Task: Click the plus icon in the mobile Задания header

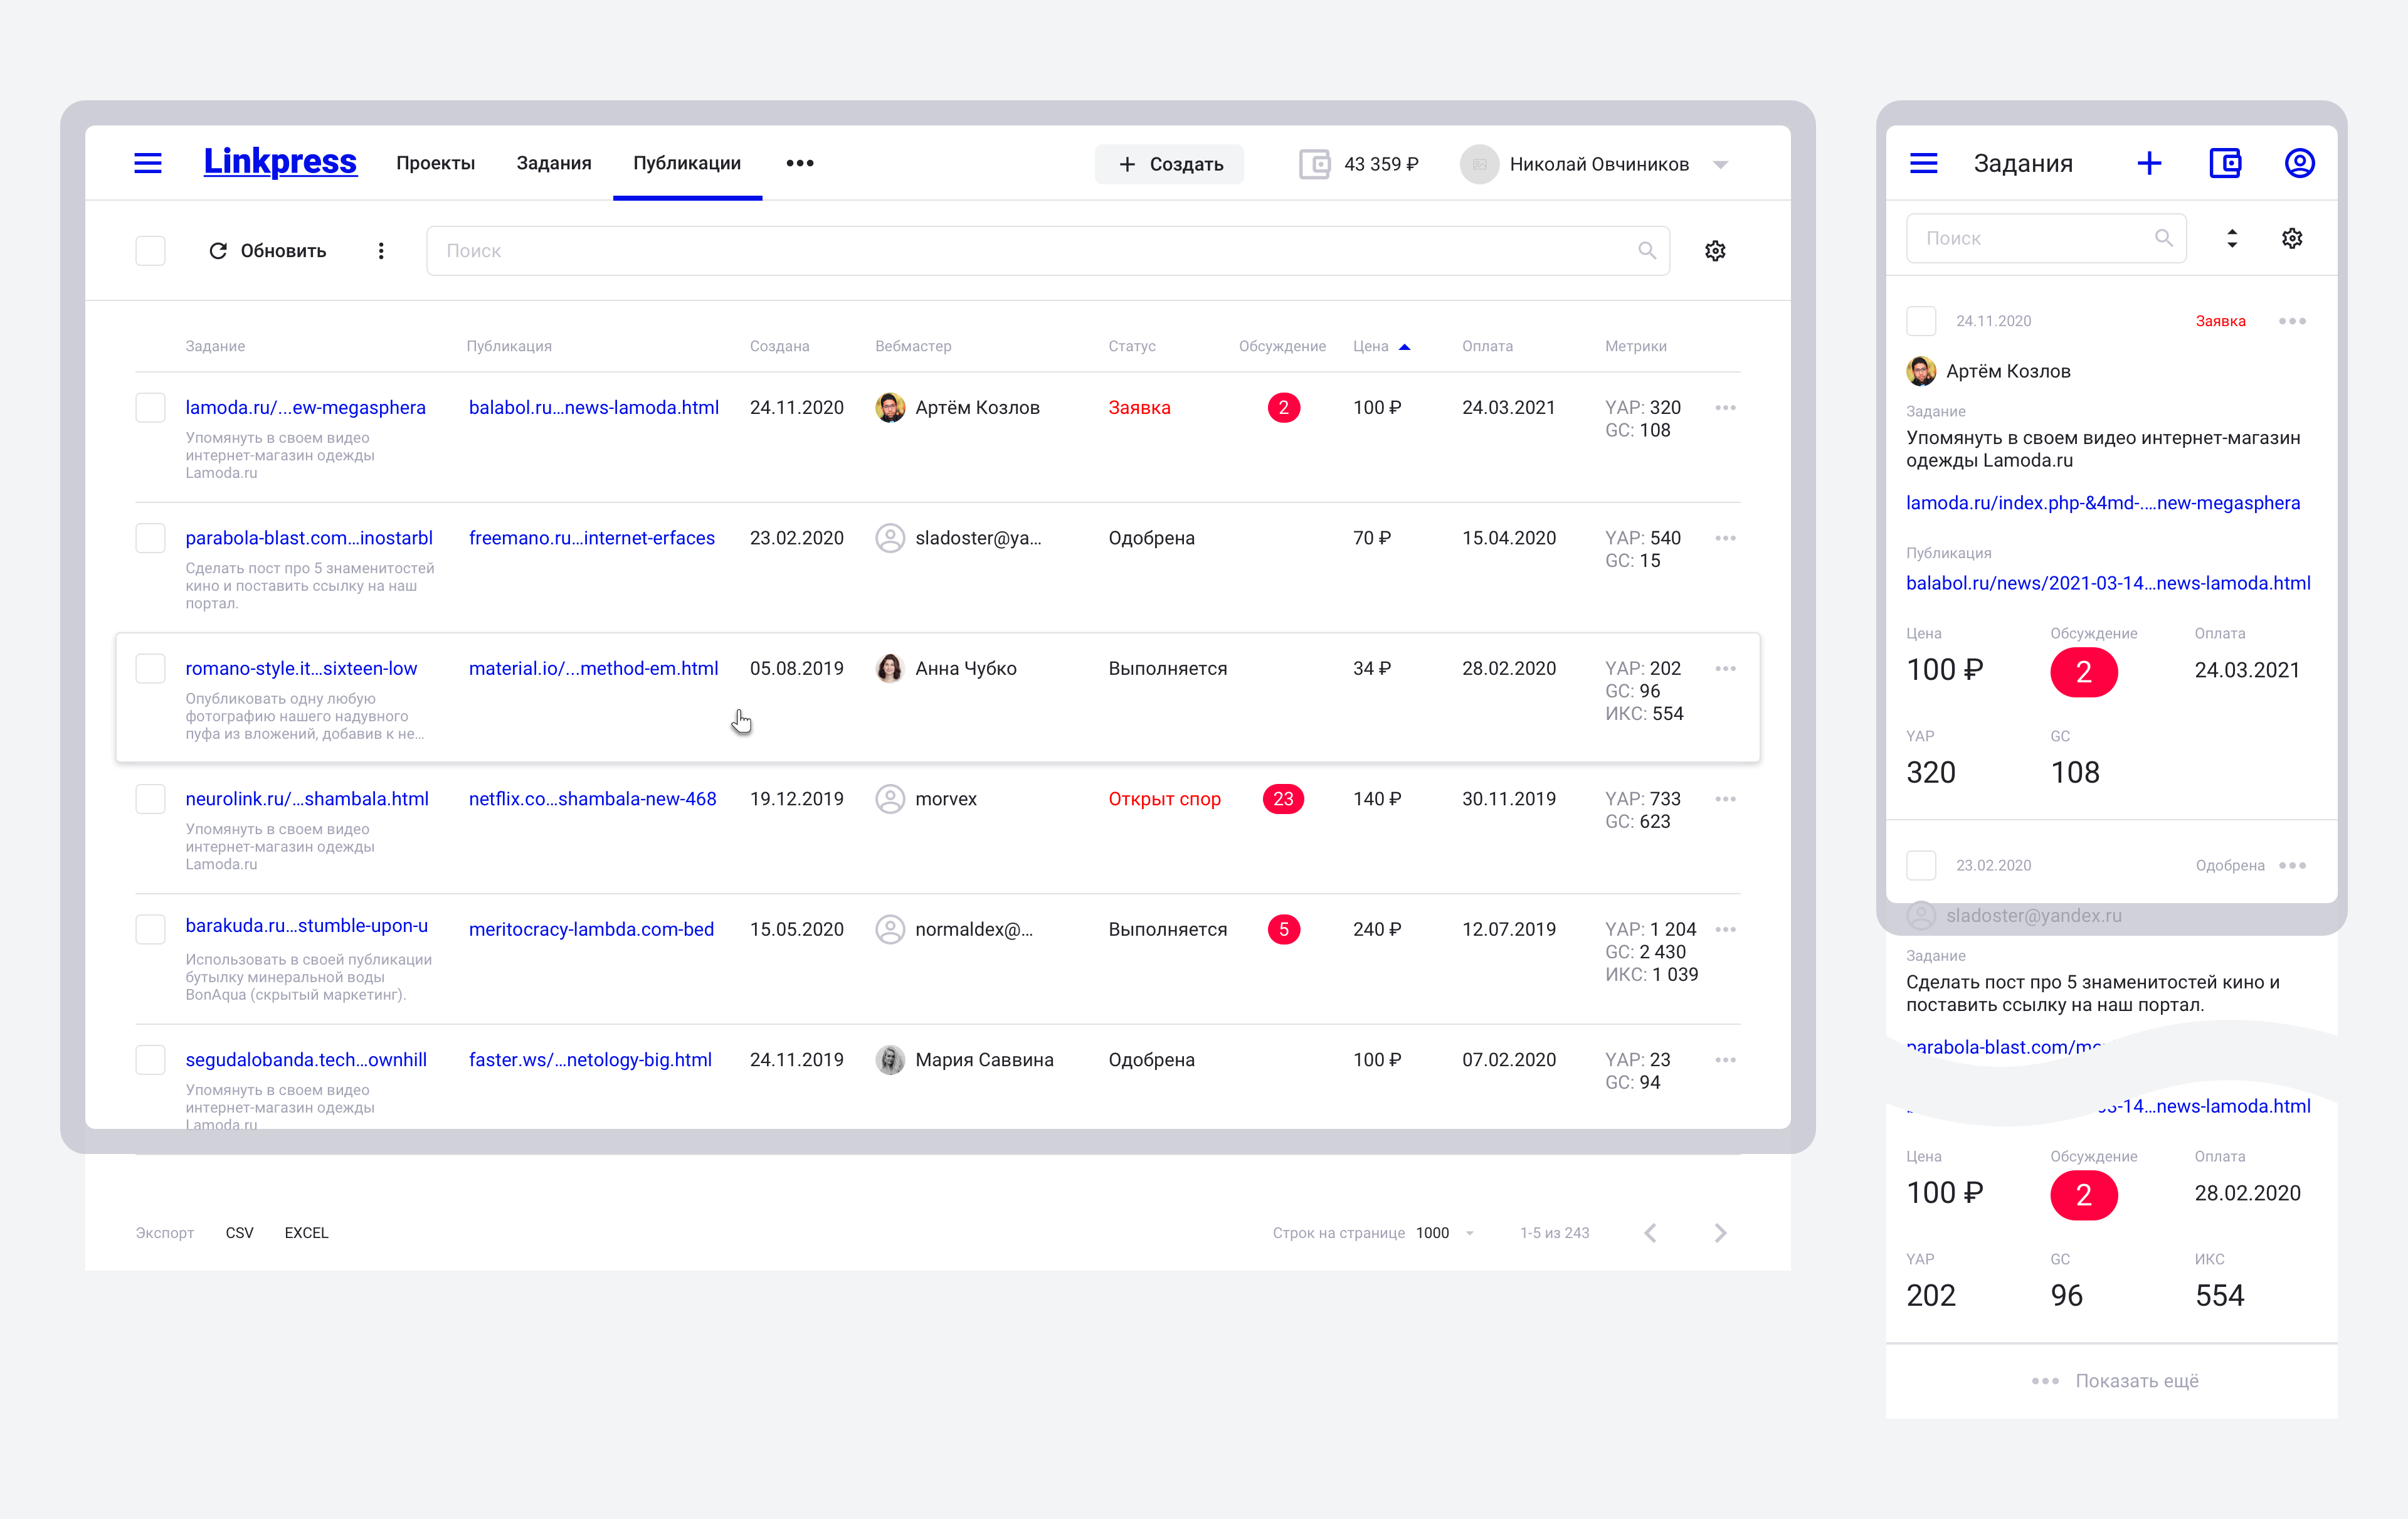Action: [x=2149, y=163]
